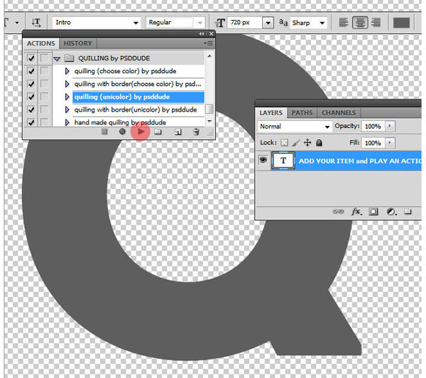Center the text alignment
Viewport: 426px width, 378px height.
click(360, 23)
